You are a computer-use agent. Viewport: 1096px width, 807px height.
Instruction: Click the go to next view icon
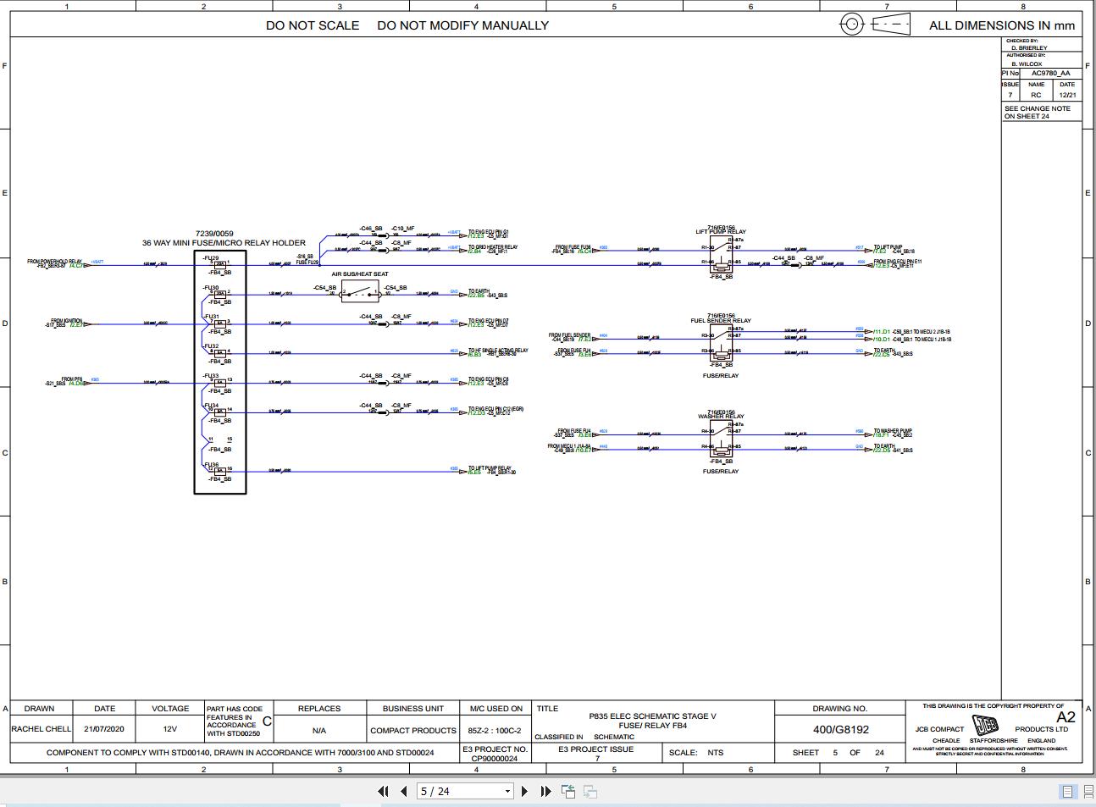[590, 791]
